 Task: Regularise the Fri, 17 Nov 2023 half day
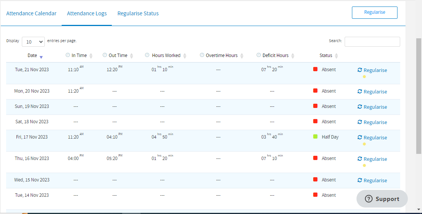375,137
